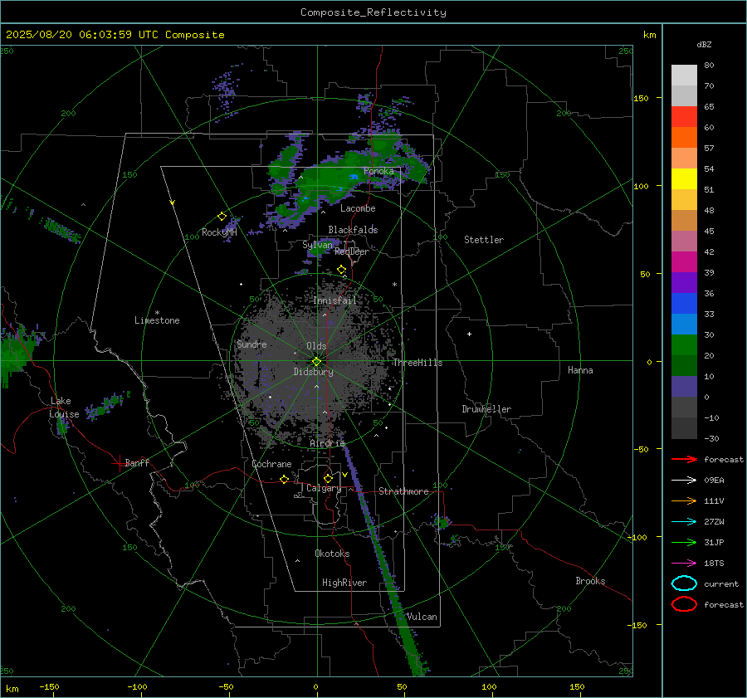Click the Limestone label

pyautogui.click(x=157, y=320)
